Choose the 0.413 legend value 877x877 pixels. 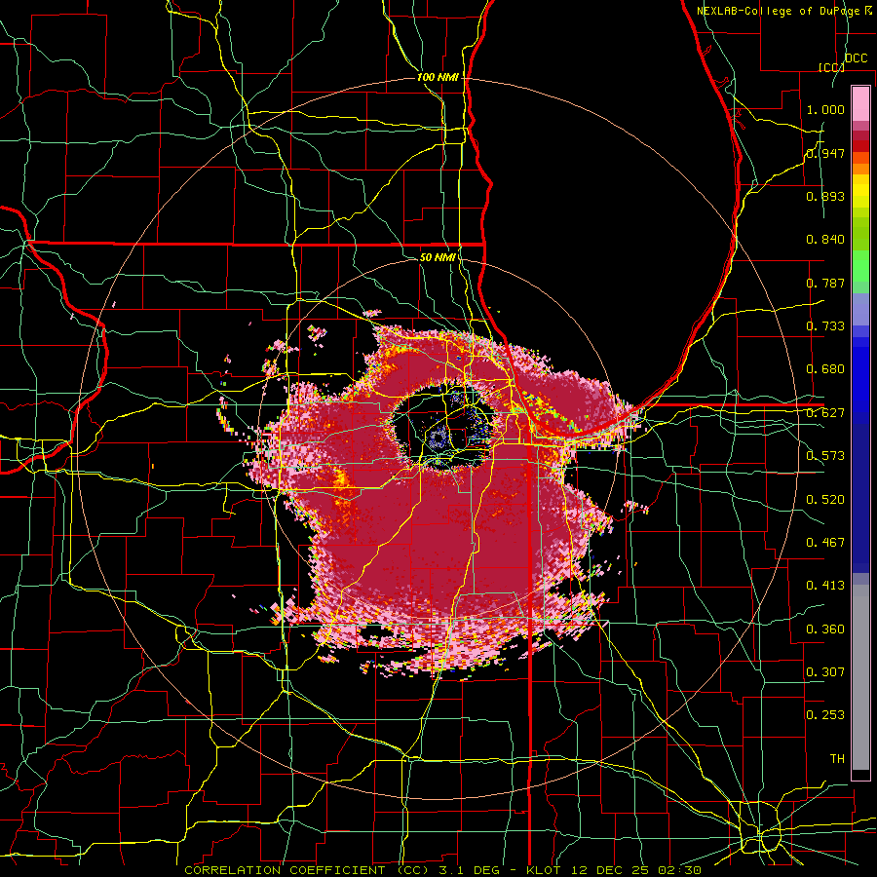(x=825, y=586)
